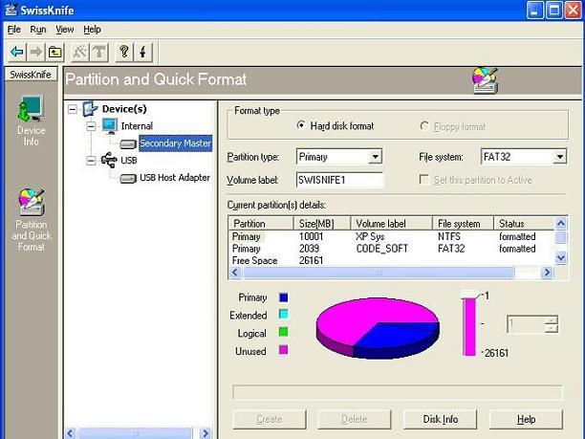Check Set this partition to Active
This screenshot has width=585, height=439.
[424, 180]
